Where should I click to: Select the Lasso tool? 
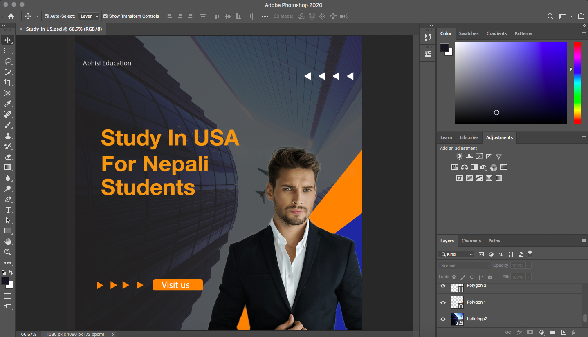pos(7,61)
